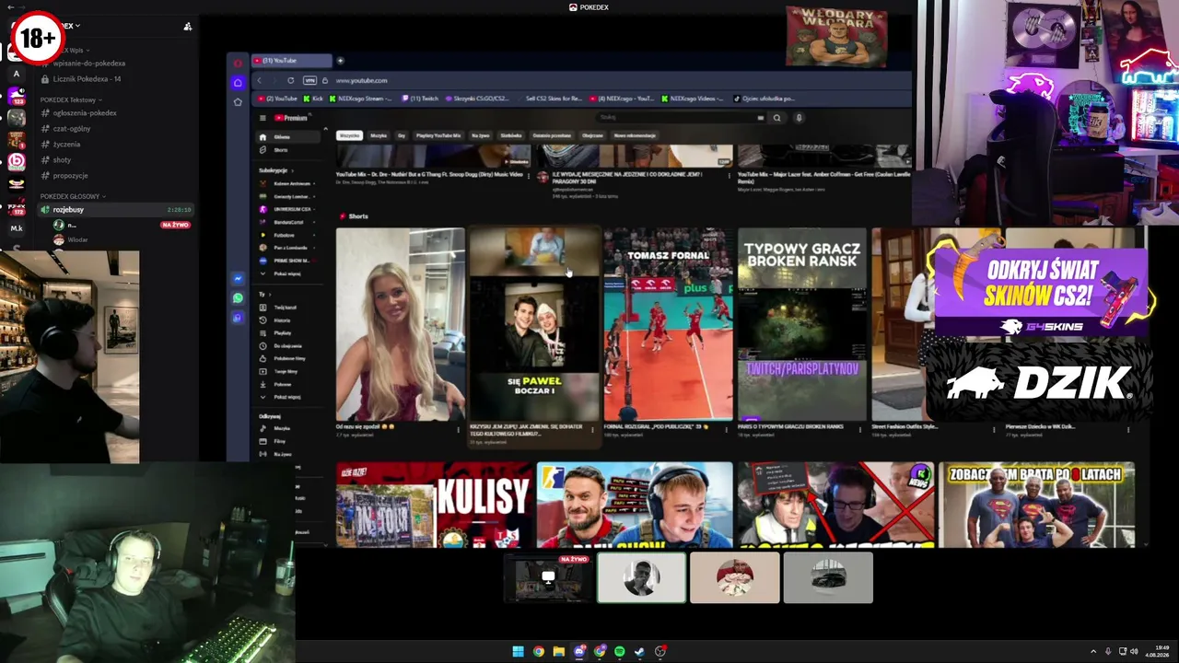The height and width of the screenshot is (663, 1179).
Task: Select the Playlisty YouTube Mix chip
Action: click(x=438, y=135)
